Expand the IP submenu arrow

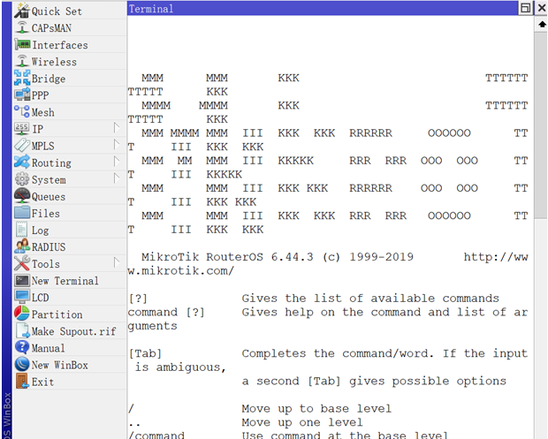pyautogui.click(x=117, y=128)
